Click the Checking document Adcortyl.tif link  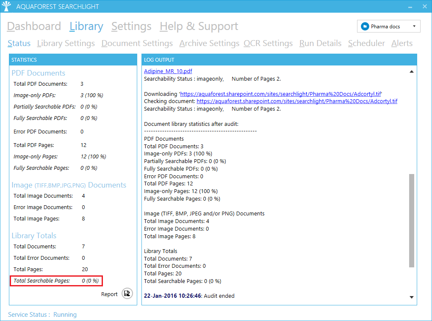[297, 101]
